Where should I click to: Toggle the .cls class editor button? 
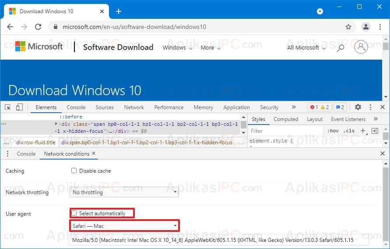tap(349, 131)
